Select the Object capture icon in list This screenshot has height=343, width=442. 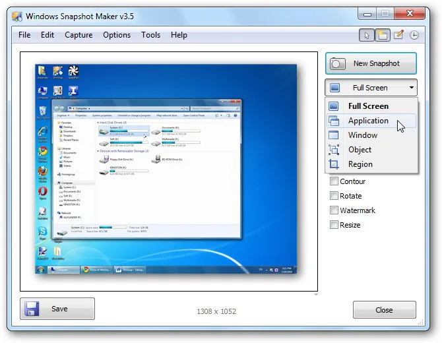334,150
